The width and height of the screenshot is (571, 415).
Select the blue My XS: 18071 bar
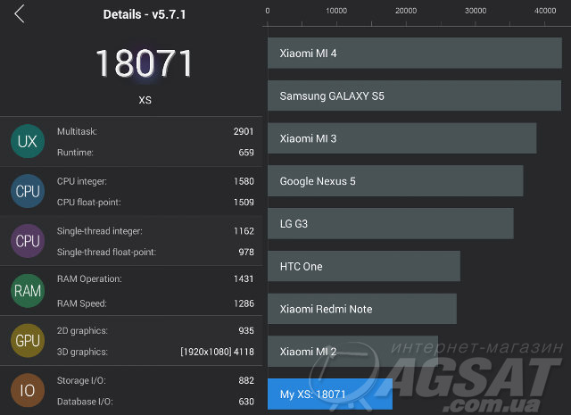[x=330, y=394]
